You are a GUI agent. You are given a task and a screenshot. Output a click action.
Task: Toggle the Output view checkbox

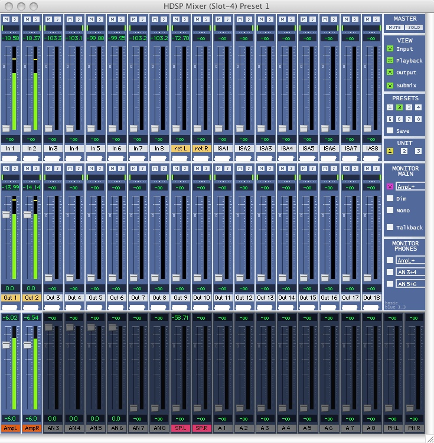tap(390, 73)
